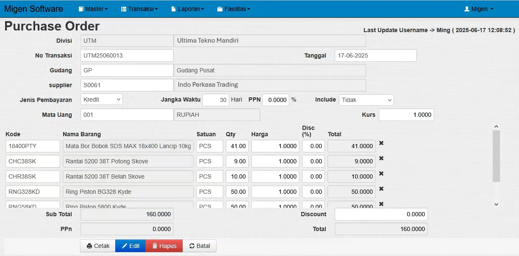Image resolution: width=519 pixels, height=256 pixels.
Task: Remove the CHC38SK item row
Action: point(381,159)
